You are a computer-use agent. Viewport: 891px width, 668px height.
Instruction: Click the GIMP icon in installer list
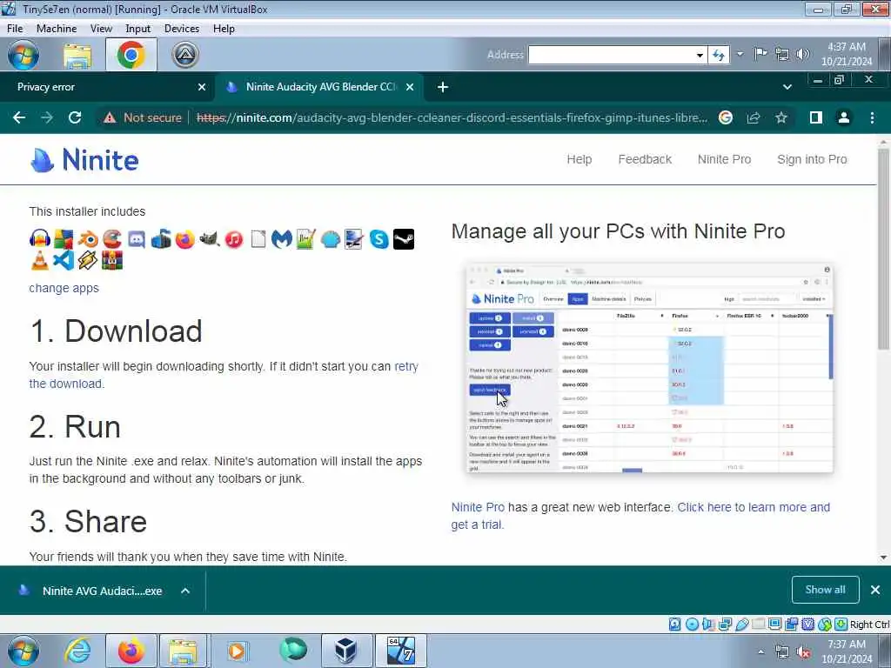pos(209,239)
